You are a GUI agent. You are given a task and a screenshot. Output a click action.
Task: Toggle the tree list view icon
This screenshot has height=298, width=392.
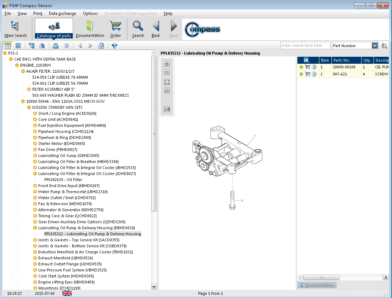[7, 46]
